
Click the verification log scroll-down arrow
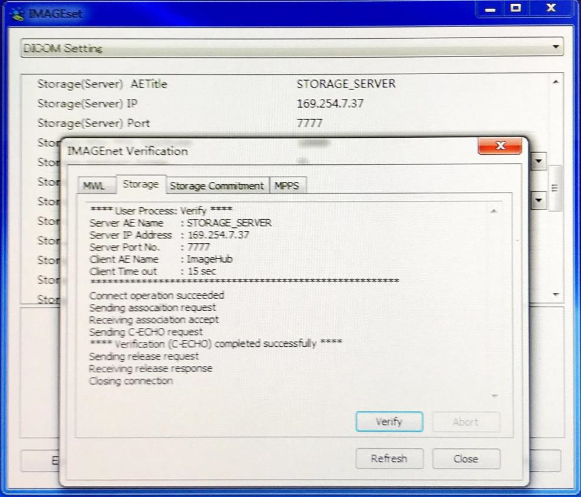click(x=494, y=396)
